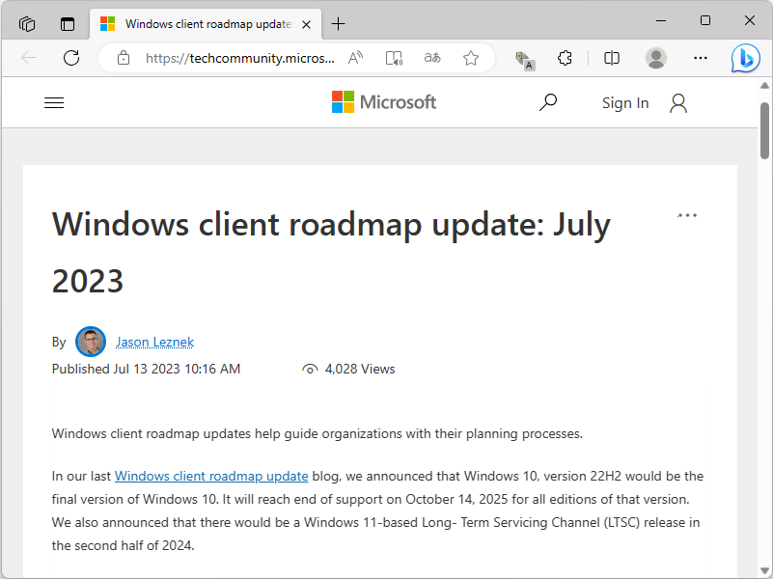This screenshot has width=773, height=579.
Task: Close the Windows client roadmap tab
Action: coord(306,24)
